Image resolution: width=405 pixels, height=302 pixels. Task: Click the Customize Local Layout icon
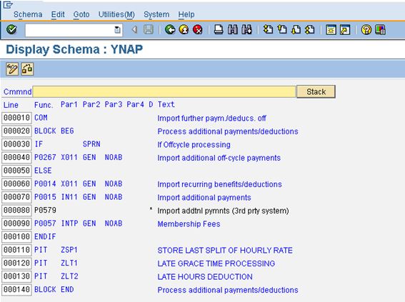coord(380,30)
